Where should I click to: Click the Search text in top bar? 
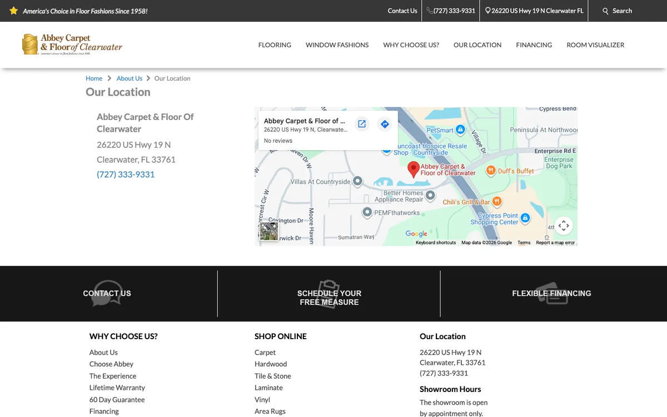point(622,11)
